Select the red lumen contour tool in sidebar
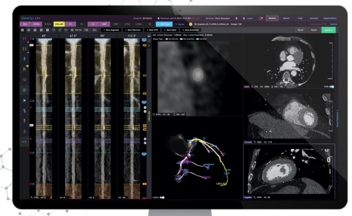The image size is (352, 216). pyautogui.click(x=25, y=80)
